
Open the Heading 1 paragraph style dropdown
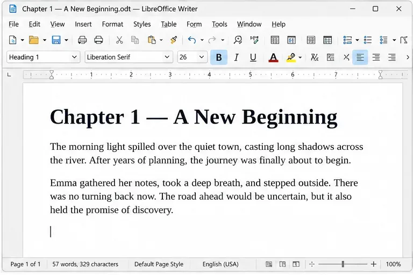(74, 57)
